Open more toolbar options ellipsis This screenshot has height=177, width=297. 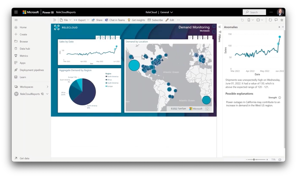[x=179, y=20]
